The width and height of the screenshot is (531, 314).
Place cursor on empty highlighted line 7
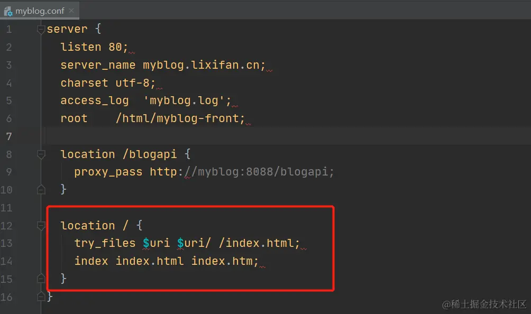(288, 136)
